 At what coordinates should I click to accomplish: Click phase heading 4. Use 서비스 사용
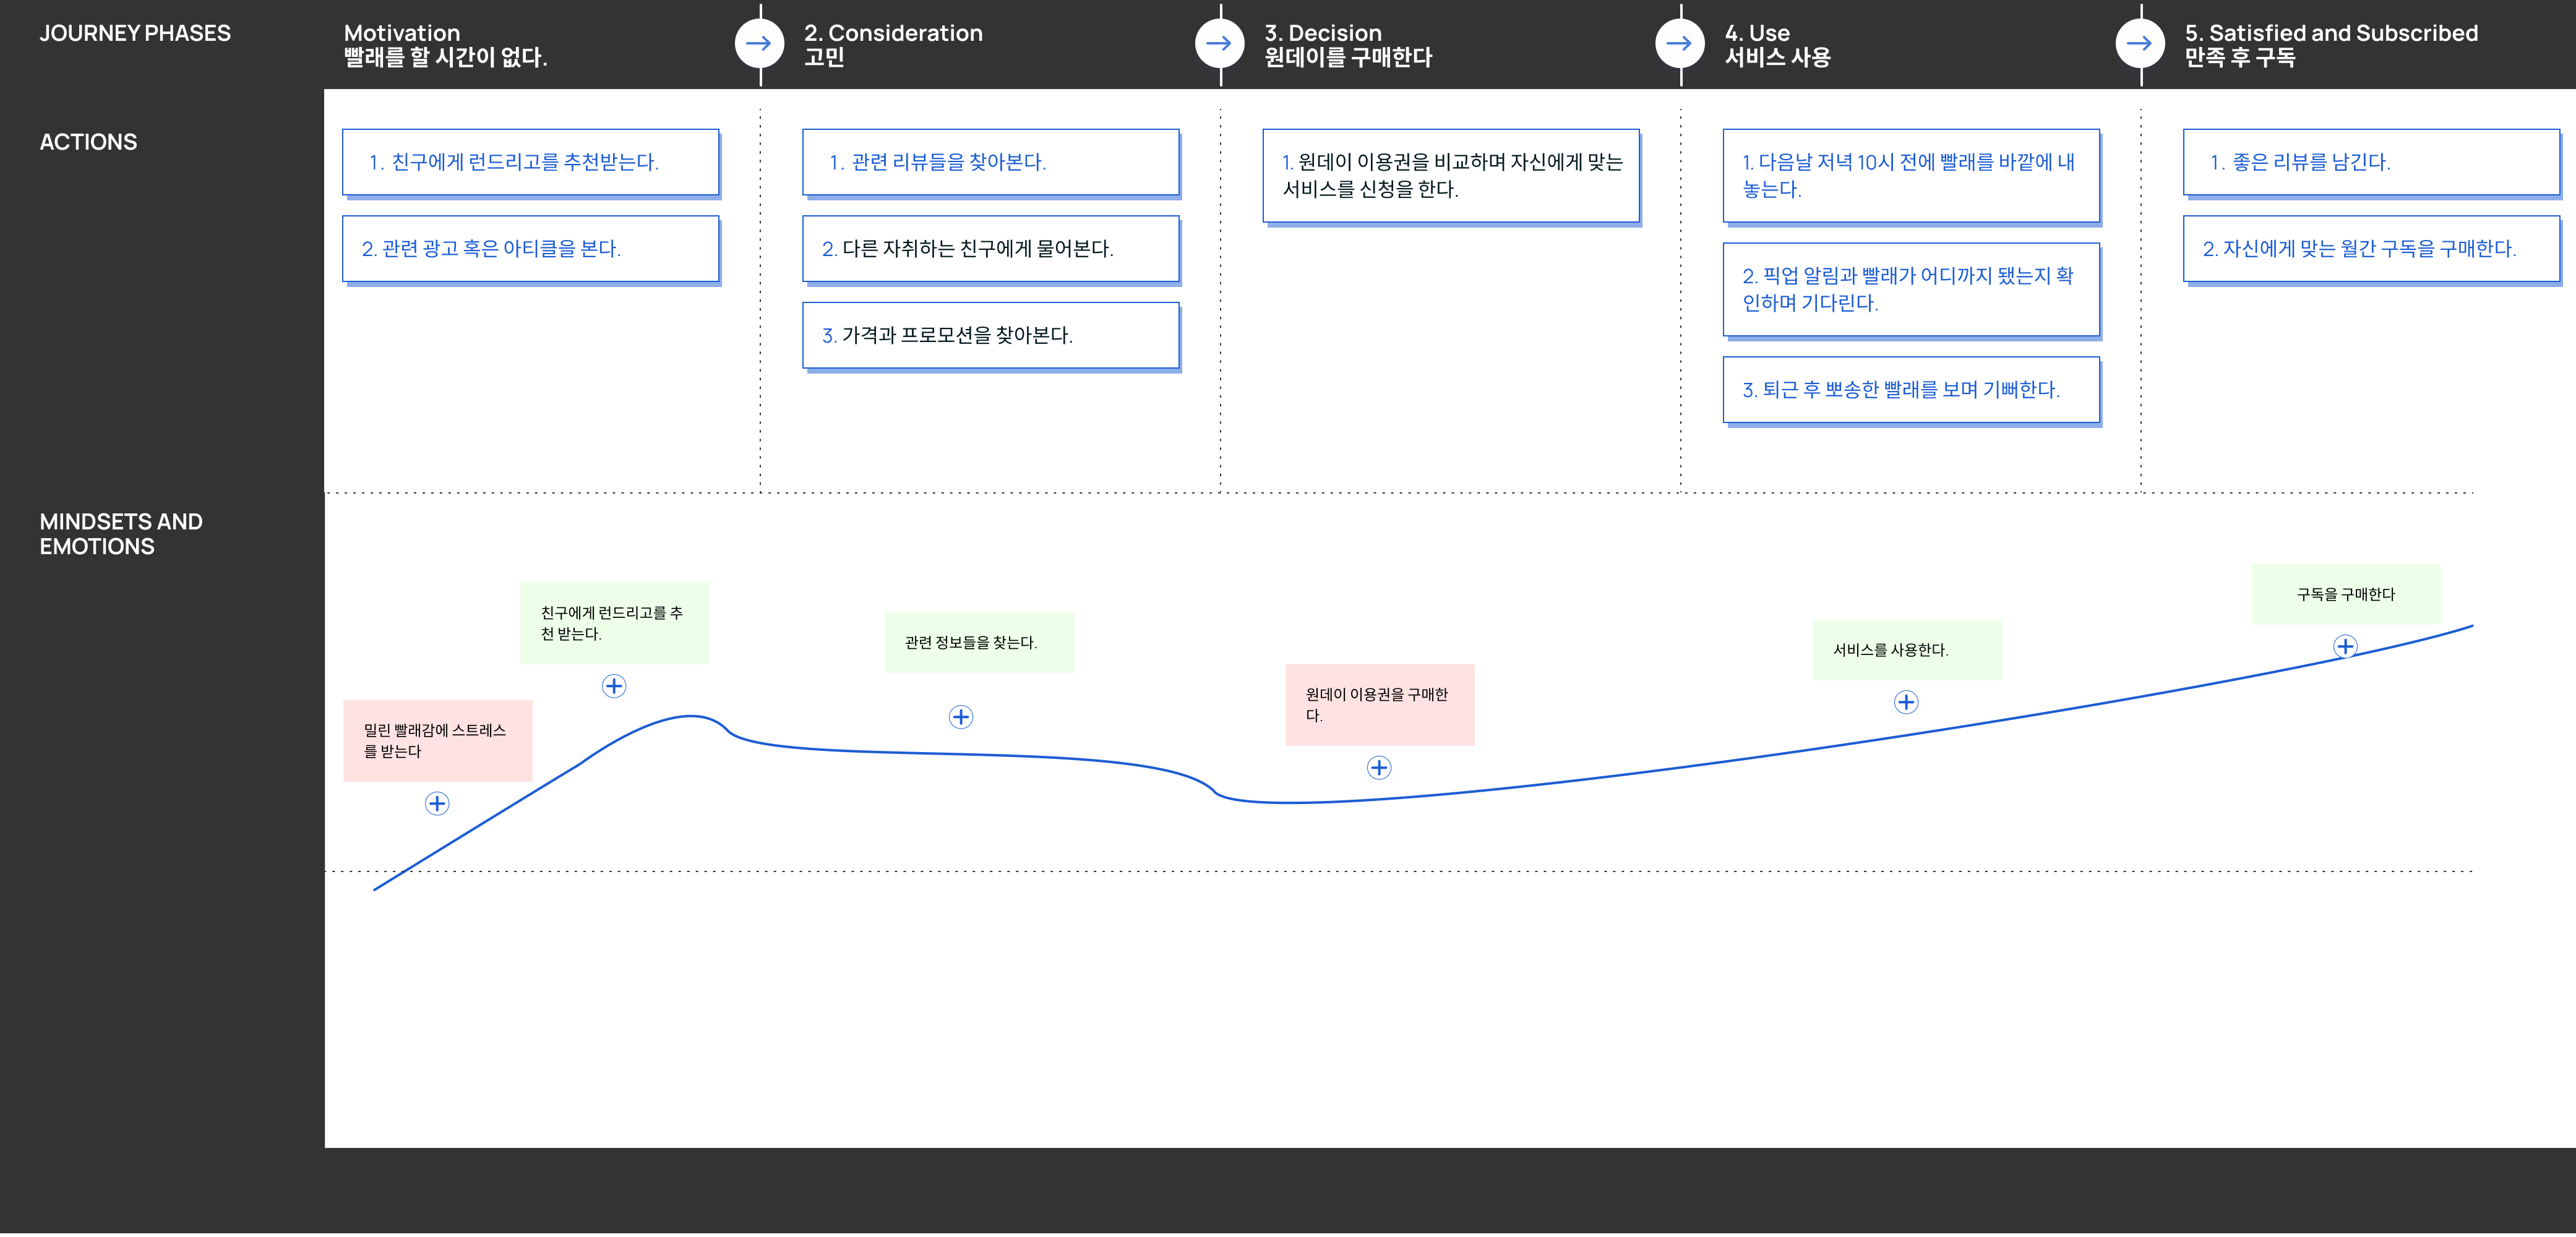point(1777,45)
